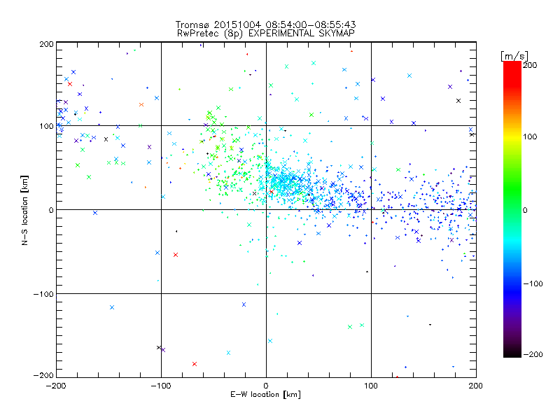This screenshot has width=560, height=420.
Task: Click the [m/s] colorbar unit label
Action: [x=514, y=56]
